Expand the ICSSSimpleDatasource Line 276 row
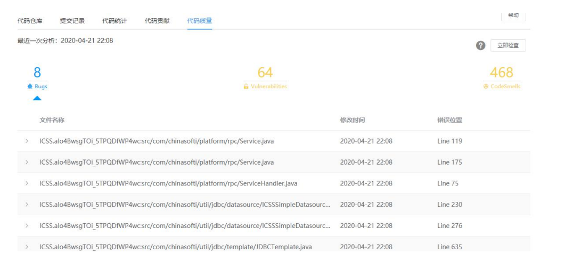Screen dimensions: 565x262 coord(27,226)
